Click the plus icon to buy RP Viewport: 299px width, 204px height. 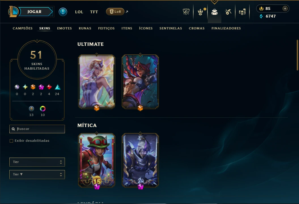point(285,8)
